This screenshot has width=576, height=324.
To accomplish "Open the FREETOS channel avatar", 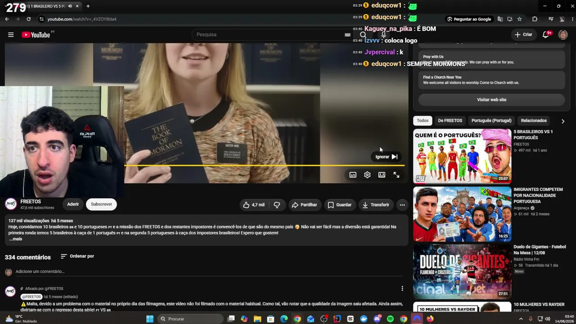I will click(x=11, y=204).
